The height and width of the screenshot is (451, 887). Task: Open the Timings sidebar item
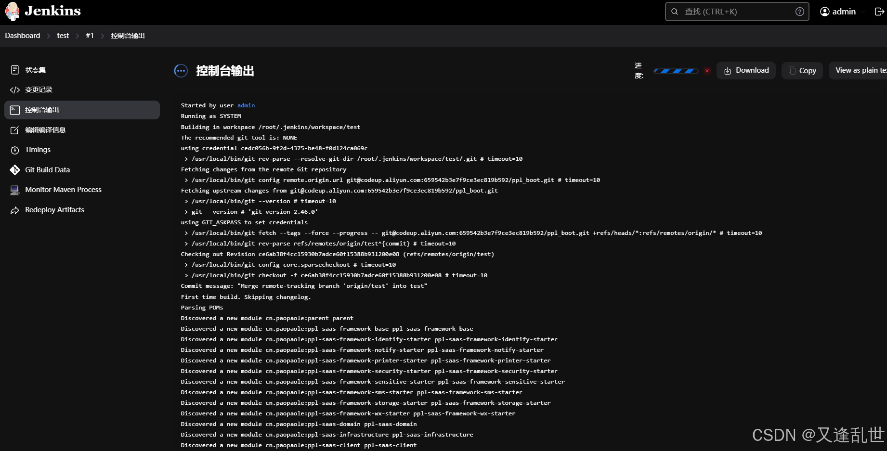pyautogui.click(x=82, y=150)
